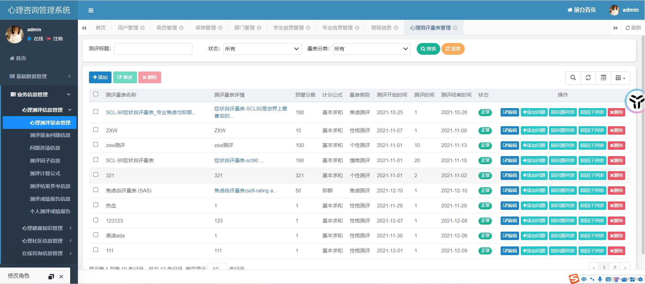
Task: Click the red 删除 toolbar button
Action: click(150, 77)
